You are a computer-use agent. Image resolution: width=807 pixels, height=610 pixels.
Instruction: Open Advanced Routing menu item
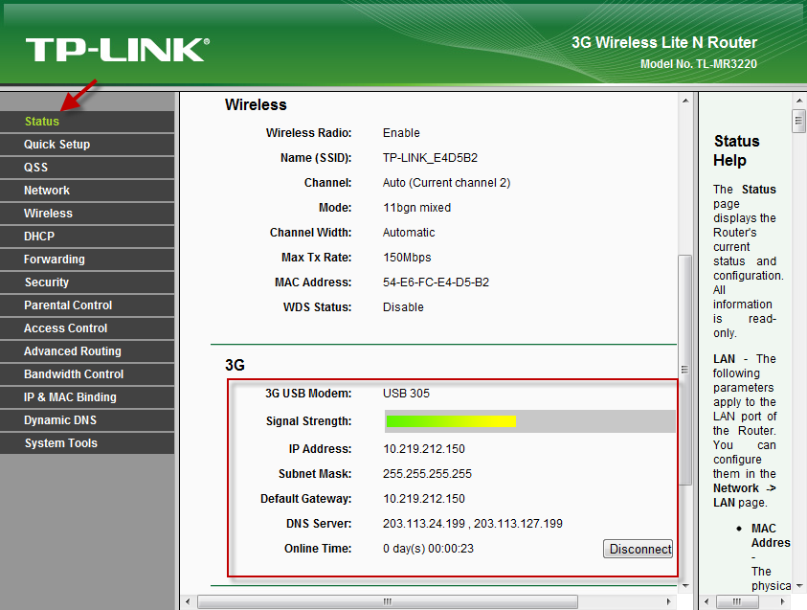[x=87, y=351]
